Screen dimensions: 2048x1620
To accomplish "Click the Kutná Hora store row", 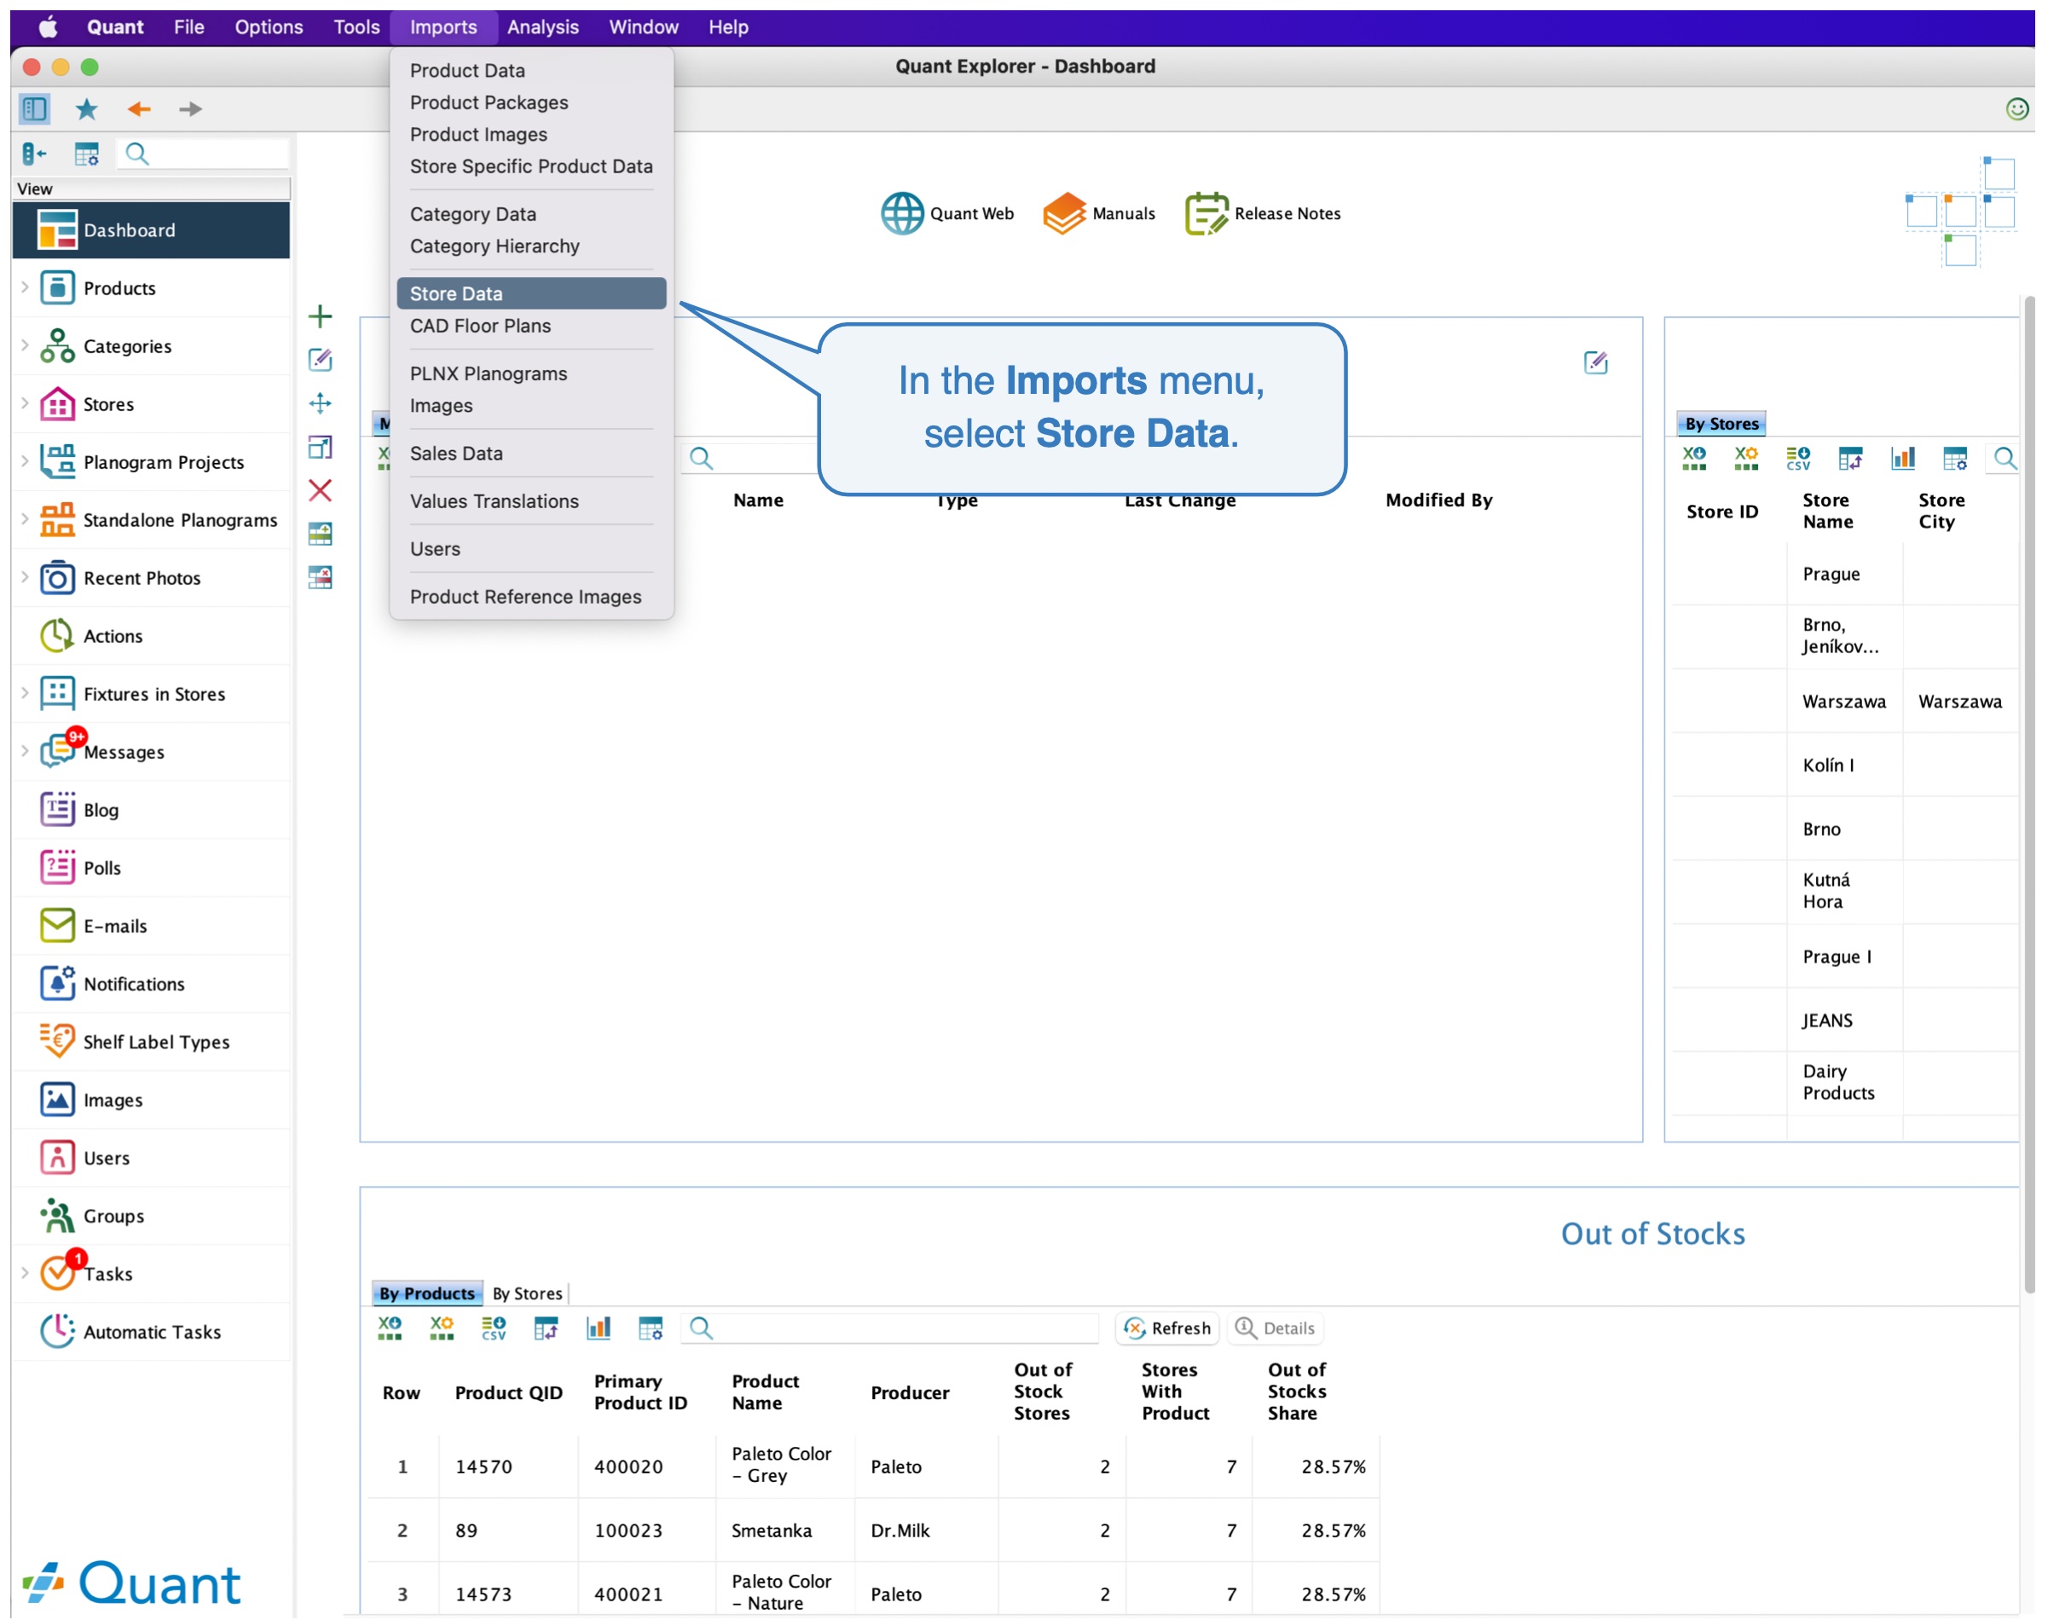I will point(1843,891).
